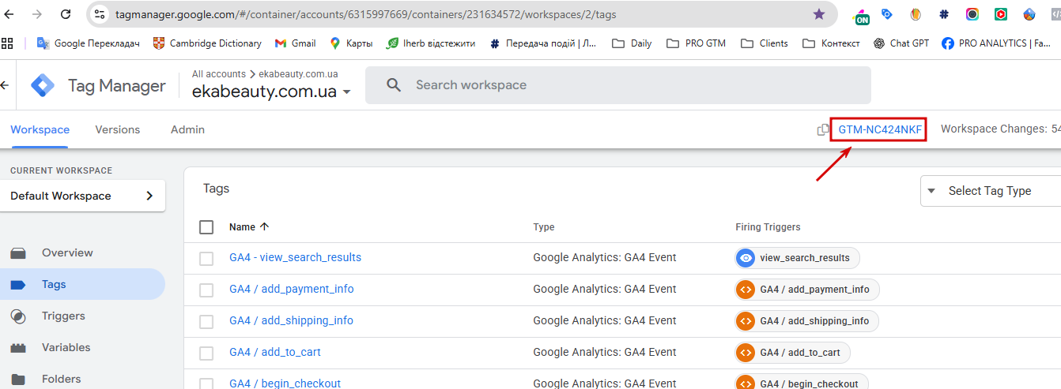
Task: Toggle the select-all tags checkbox
Action: [206, 227]
